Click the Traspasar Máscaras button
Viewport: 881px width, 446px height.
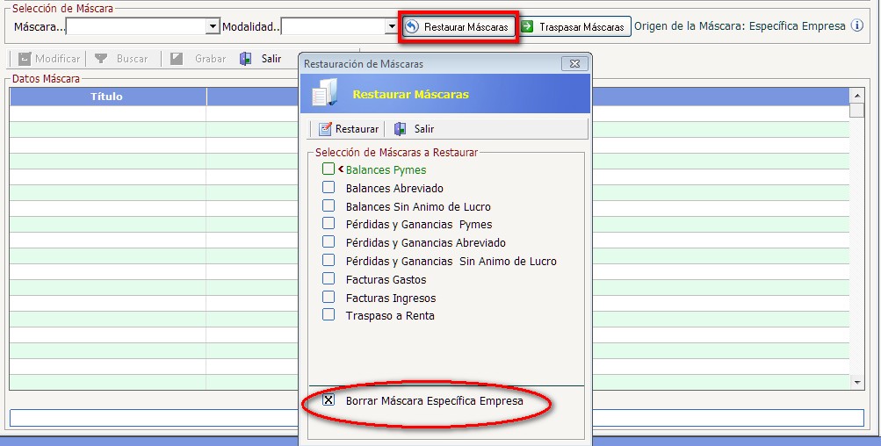point(574,27)
